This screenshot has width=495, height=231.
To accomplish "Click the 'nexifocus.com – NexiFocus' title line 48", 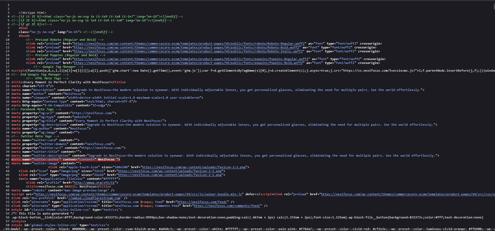I will [69, 186].
